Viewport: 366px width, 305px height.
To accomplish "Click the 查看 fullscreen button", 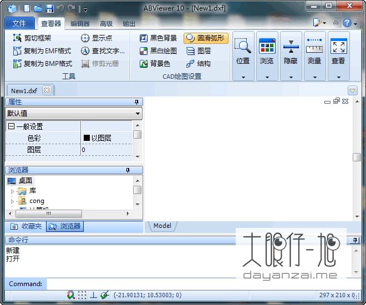I will pyautogui.click(x=338, y=52).
